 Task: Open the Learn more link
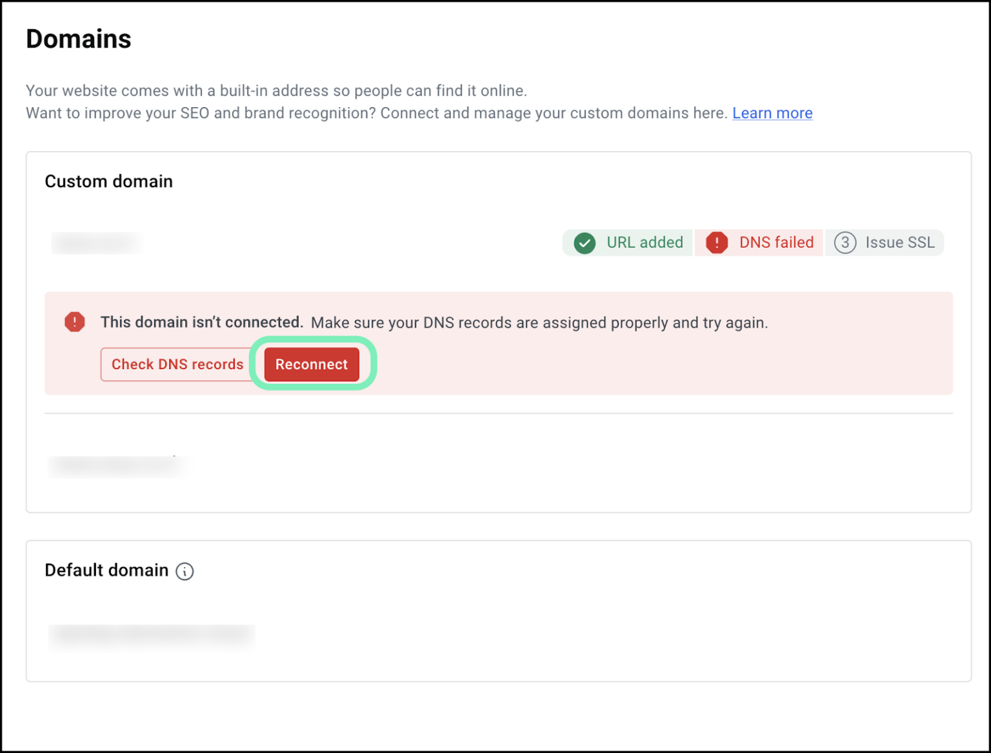[772, 113]
